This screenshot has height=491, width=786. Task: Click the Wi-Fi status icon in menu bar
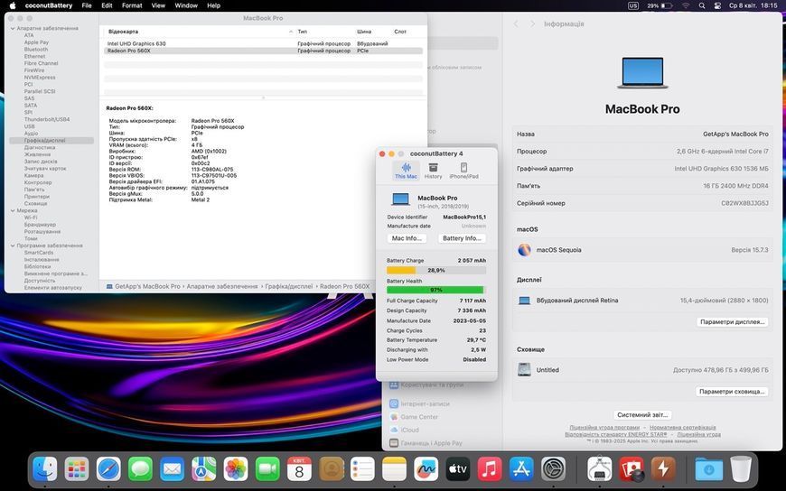[685, 5]
